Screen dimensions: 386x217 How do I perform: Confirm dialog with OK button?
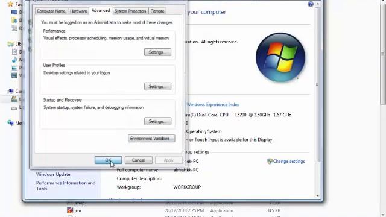click(108, 160)
